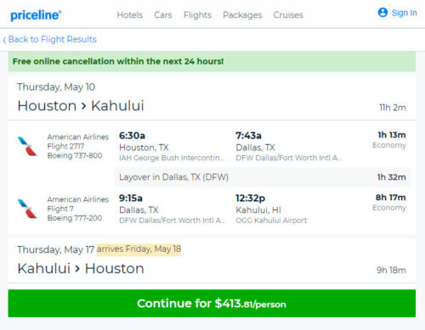The height and width of the screenshot is (330, 425).
Task: Collapse the Houston to Kahului flight header
Action: click(212, 98)
